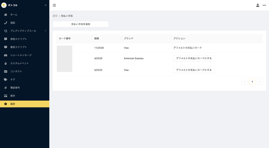Viewport: 269px width, 148px height.
Task: Click the カスタムイベント flame icon
Action: [x=5, y=63]
